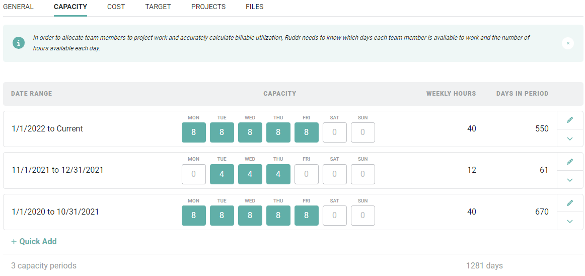Click the 550 days in period value

[x=542, y=129]
